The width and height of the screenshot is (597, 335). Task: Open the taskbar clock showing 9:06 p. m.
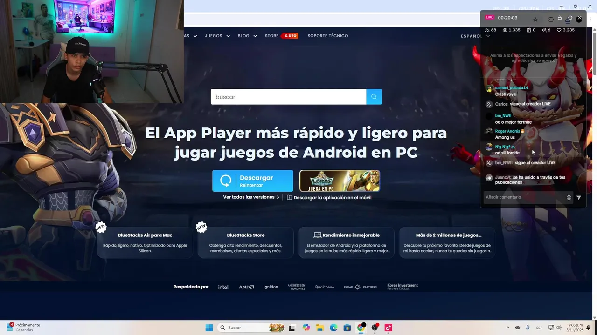[x=575, y=328]
